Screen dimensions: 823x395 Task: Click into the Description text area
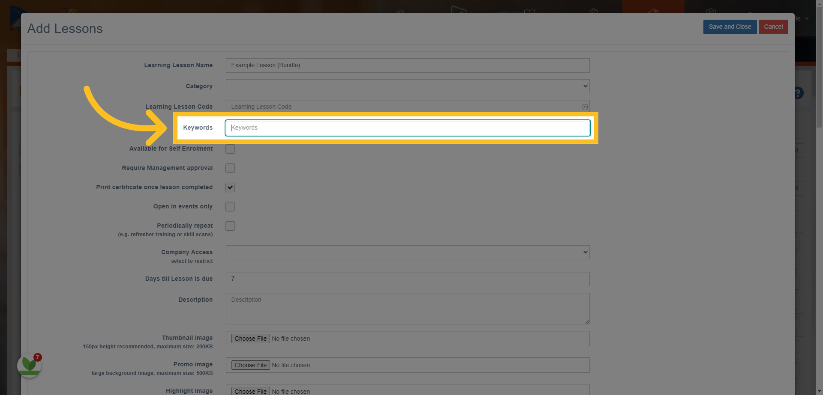click(408, 309)
